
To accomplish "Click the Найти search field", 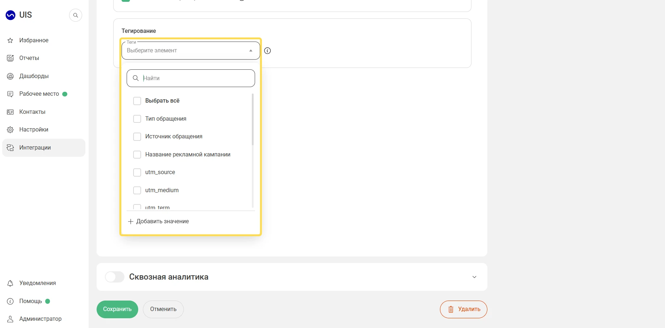I will (191, 78).
